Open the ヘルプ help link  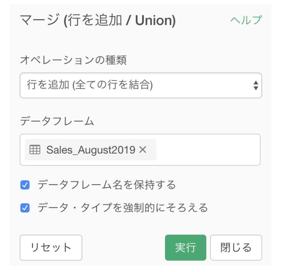(x=246, y=20)
